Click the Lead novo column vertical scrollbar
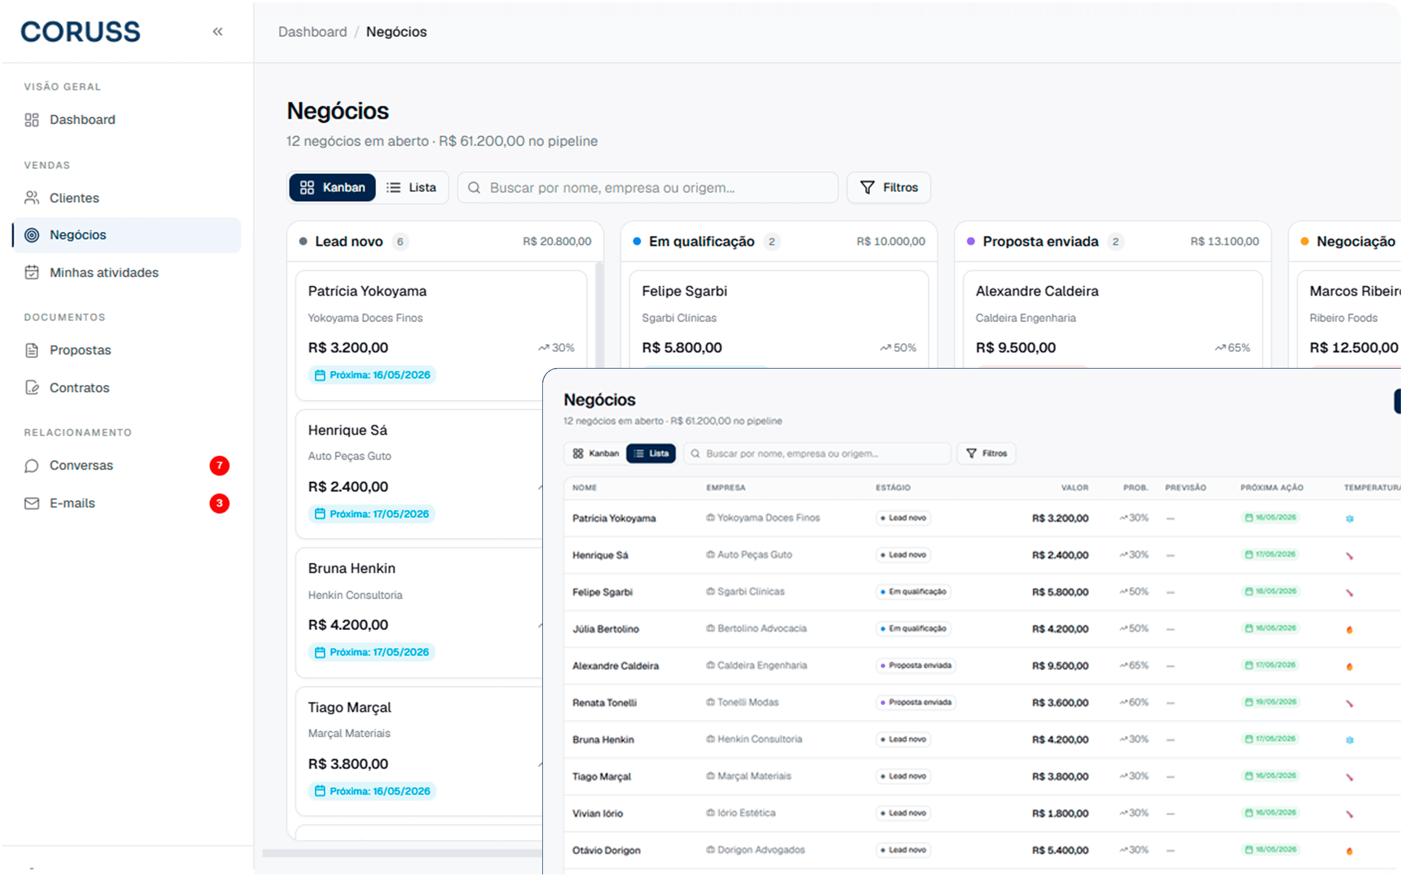The height and width of the screenshot is (877, 1403). point(600,314)
